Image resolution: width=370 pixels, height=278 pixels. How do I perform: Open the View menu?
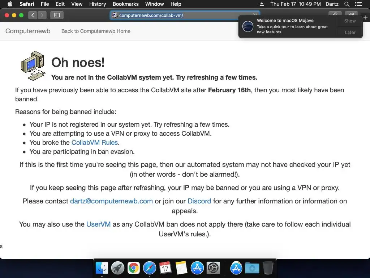point(77,4)
